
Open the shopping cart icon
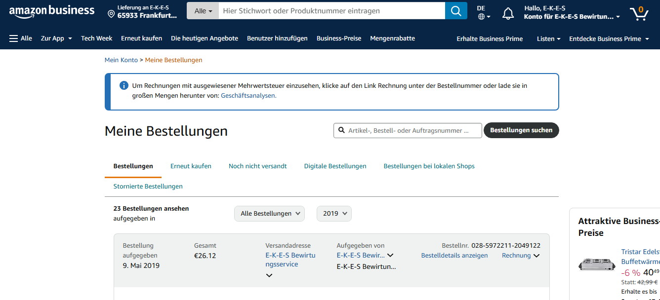pyautogui.click(x=639, y=13)
